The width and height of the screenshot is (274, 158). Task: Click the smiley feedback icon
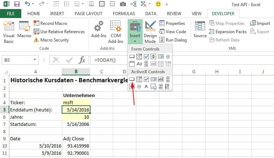click(158, 4)
